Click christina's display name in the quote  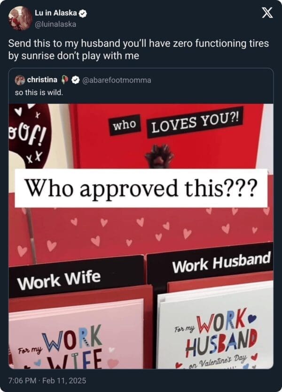[42, 80]
